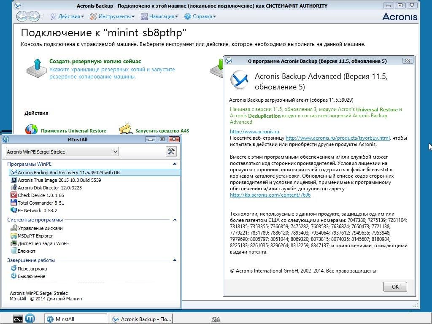
Task: Click the PE Network monitor icon
Action: (13, 210)
